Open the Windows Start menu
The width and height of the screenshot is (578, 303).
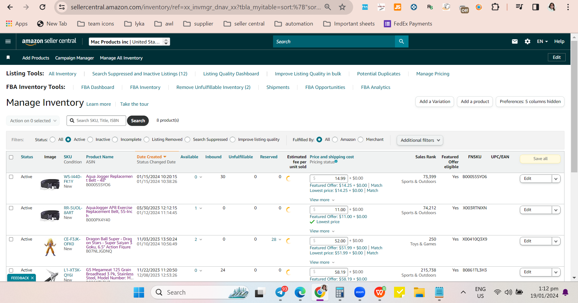(x=139, y=292)
